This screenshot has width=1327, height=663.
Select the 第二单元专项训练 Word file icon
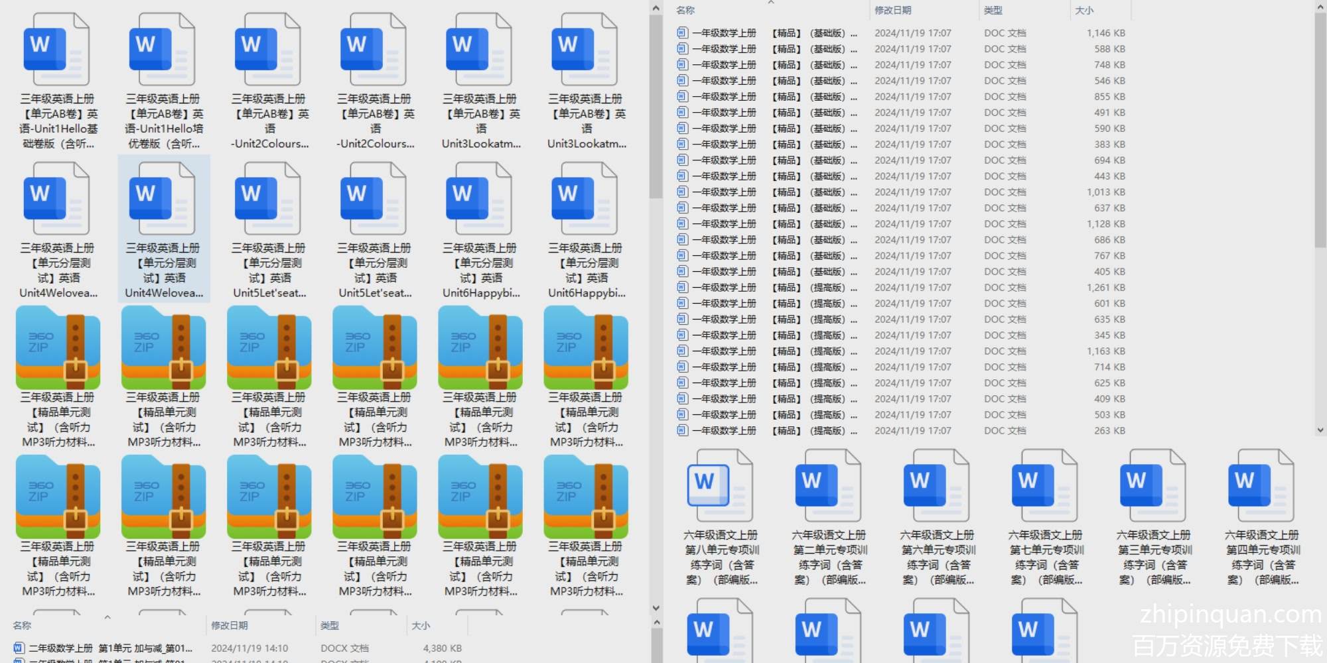pyautogui.click(x=829, y=485)
